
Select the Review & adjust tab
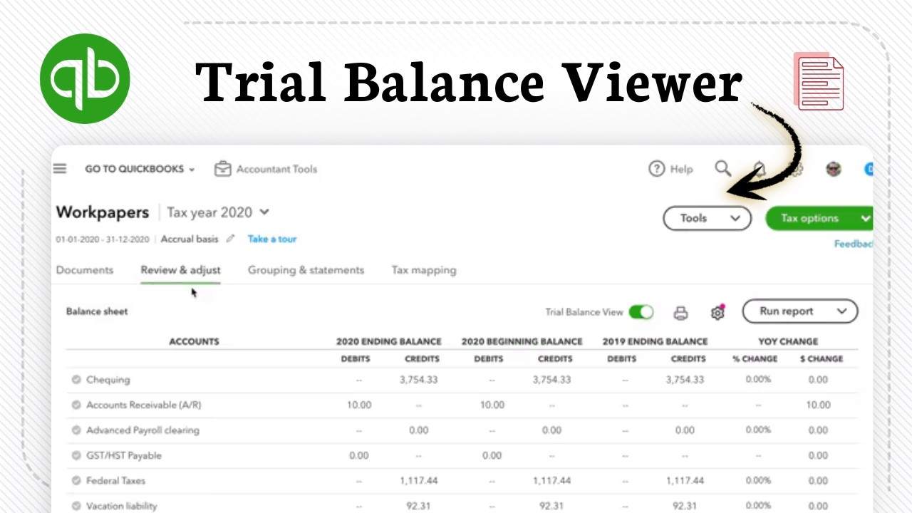click(x=180, y=270)
